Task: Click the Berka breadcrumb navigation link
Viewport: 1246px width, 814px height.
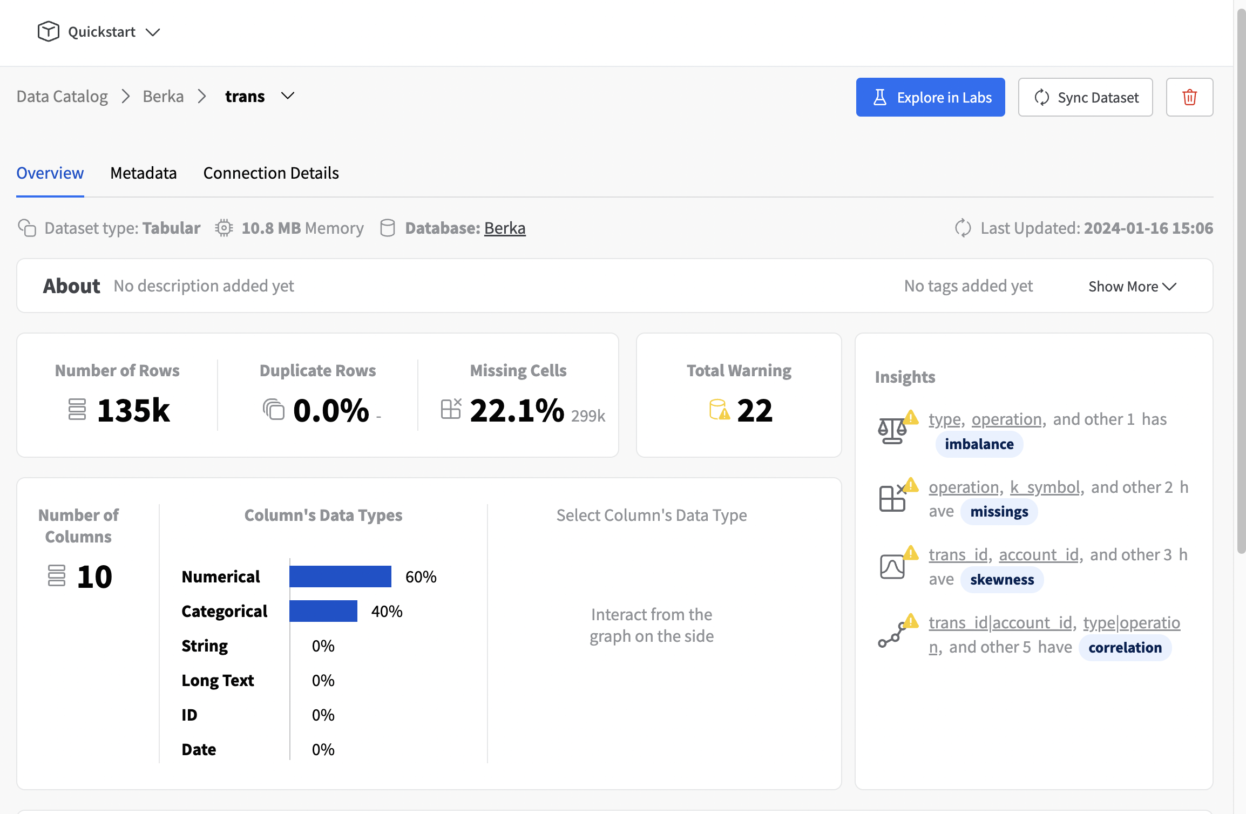Action: [162, 96]
